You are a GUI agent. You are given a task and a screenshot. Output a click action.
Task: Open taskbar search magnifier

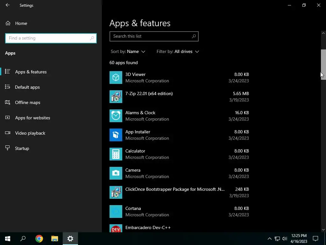click(x=23, y=239)
